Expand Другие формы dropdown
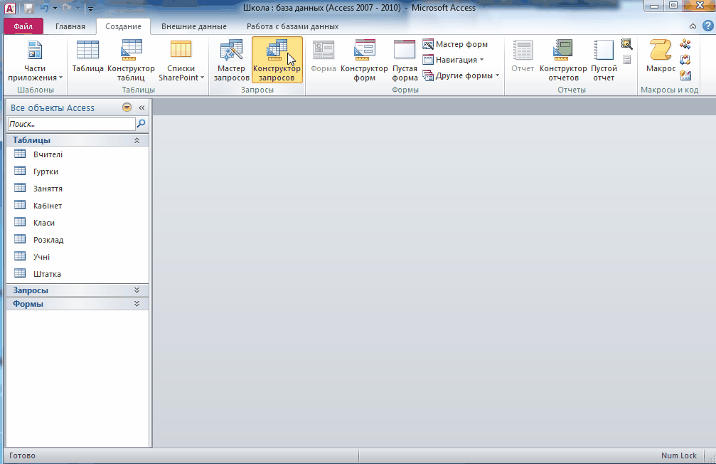716x464 pixels. [461, 75]
